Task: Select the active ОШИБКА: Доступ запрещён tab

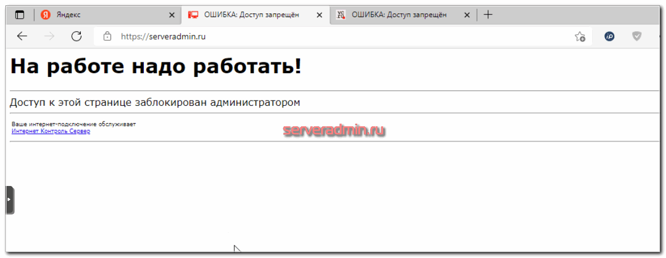Action: pos(255,15)
